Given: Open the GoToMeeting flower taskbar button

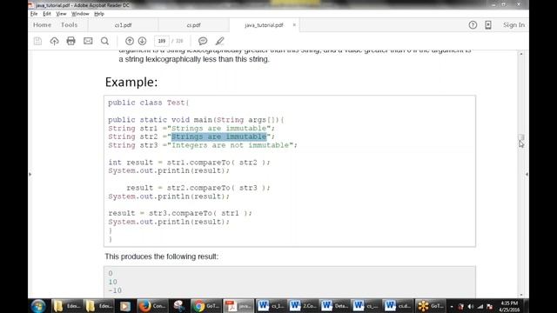Looking at the screenshot, I should pos(430,306).
